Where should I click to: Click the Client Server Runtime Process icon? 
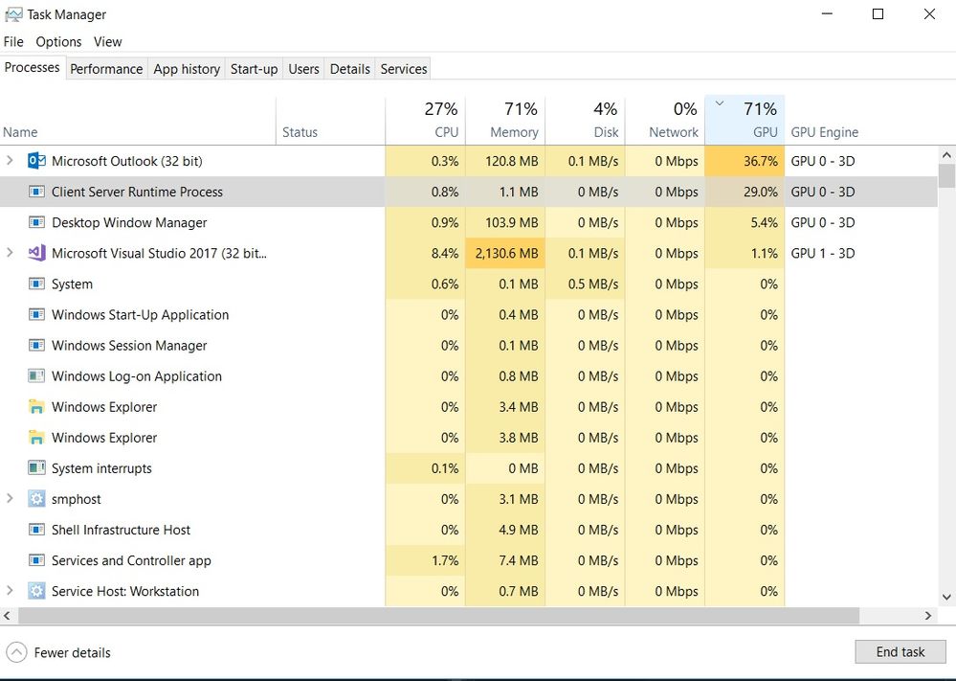click(36, 192)
